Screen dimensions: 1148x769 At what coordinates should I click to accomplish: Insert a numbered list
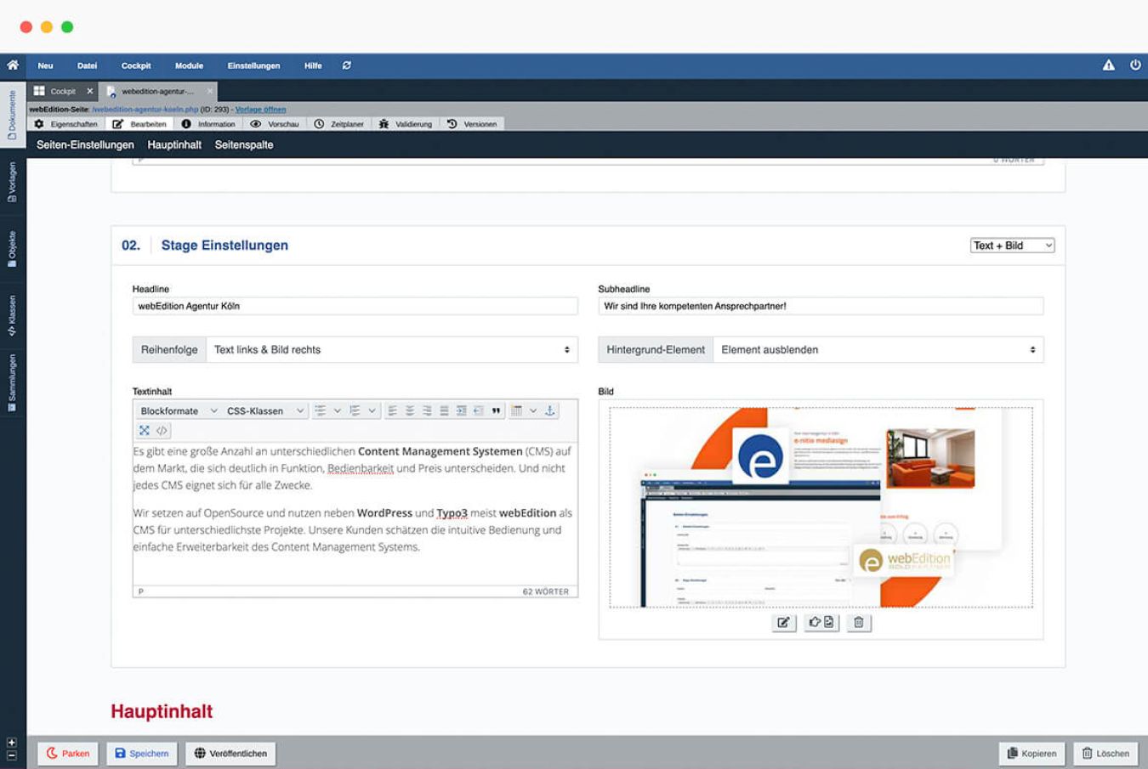[355, 410]
